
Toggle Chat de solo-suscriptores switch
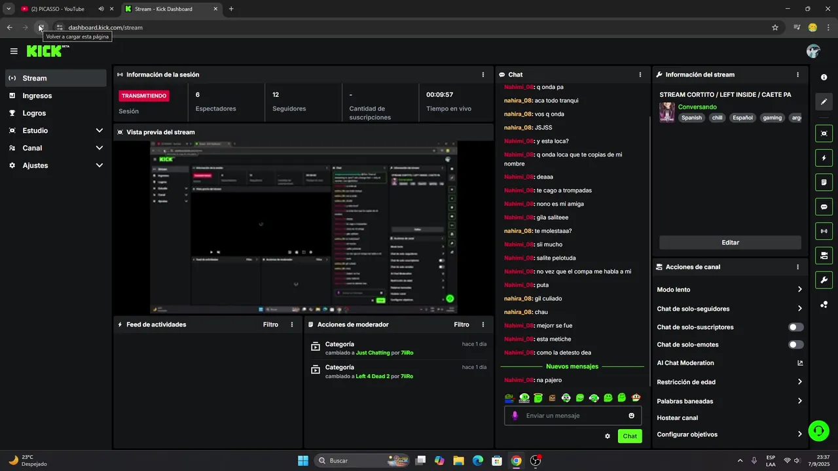[x=795, y=327]
